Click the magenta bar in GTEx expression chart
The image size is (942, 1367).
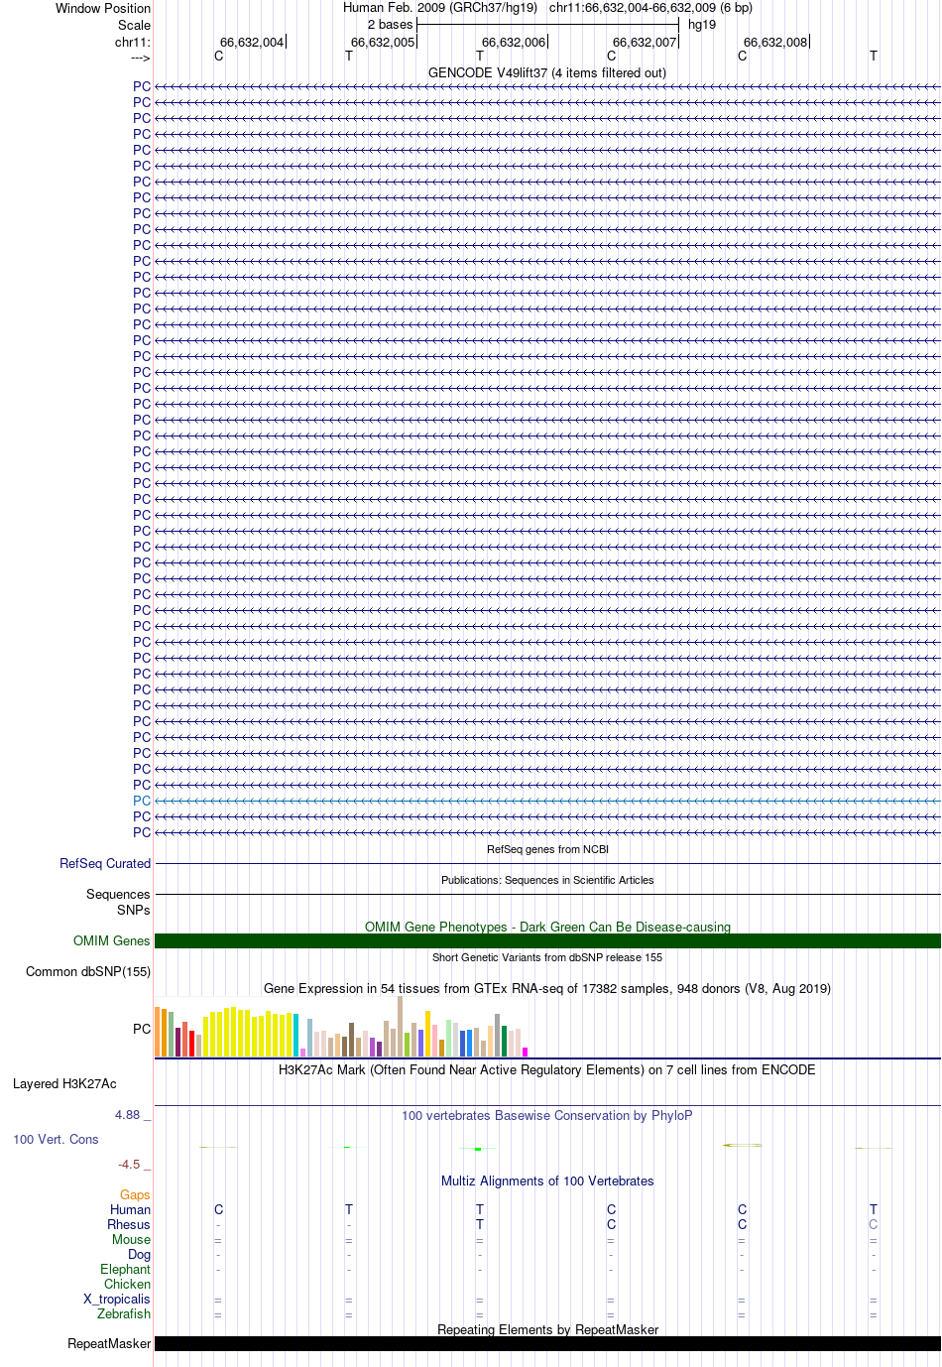[526, 1052]
